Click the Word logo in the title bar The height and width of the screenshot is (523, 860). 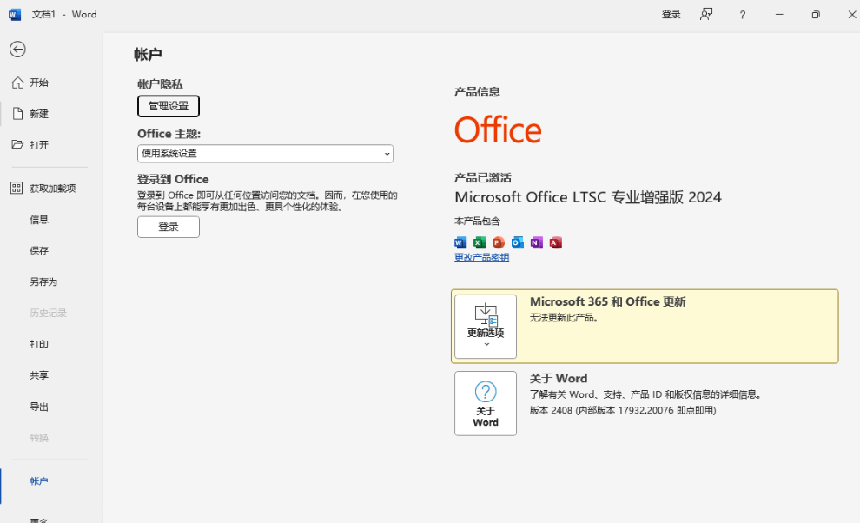(x=15, y=14)
